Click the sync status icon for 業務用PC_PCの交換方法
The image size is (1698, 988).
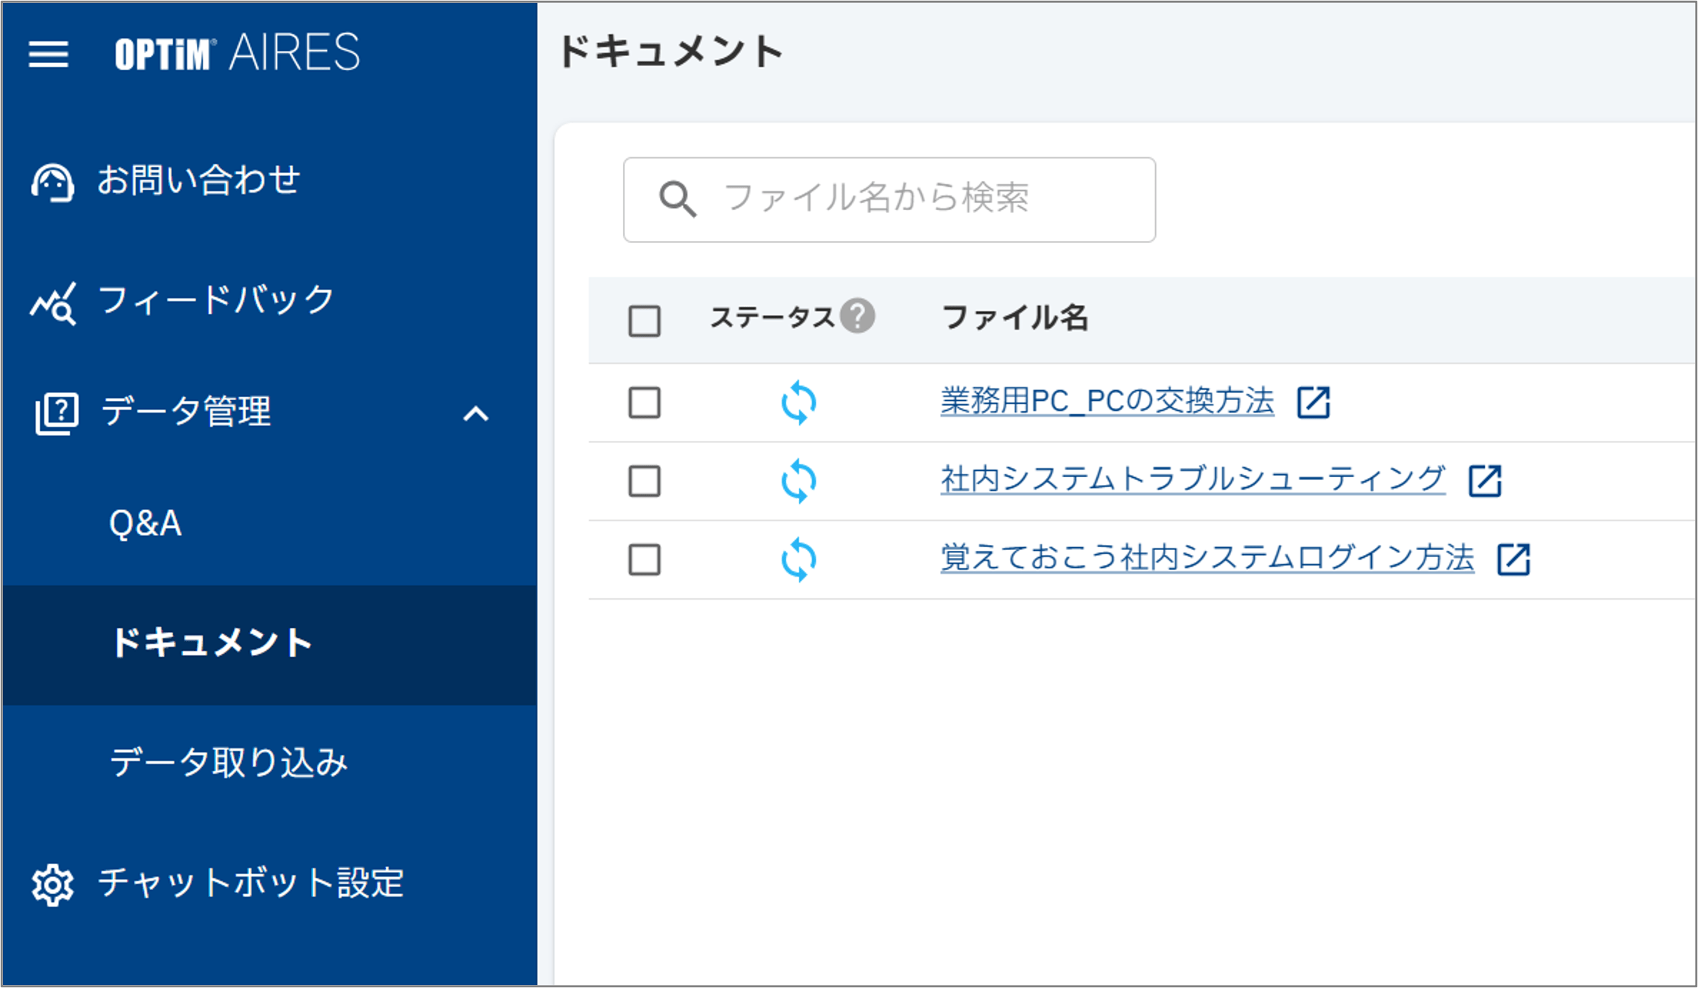point(800,402)
